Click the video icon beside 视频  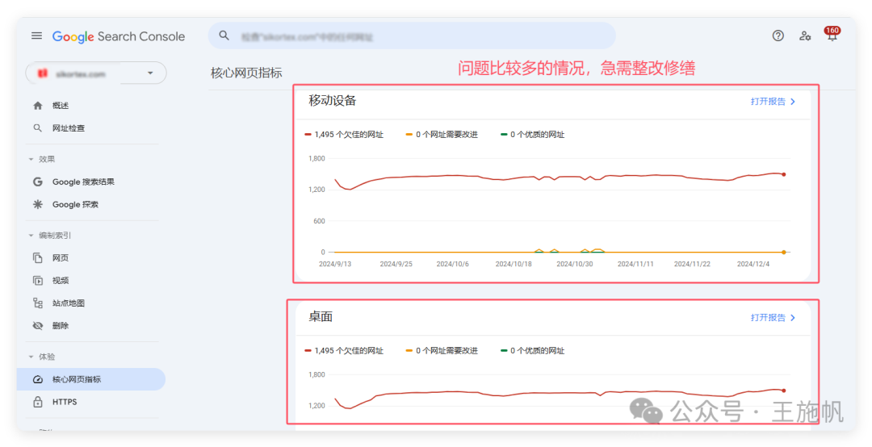click(38, 281)
